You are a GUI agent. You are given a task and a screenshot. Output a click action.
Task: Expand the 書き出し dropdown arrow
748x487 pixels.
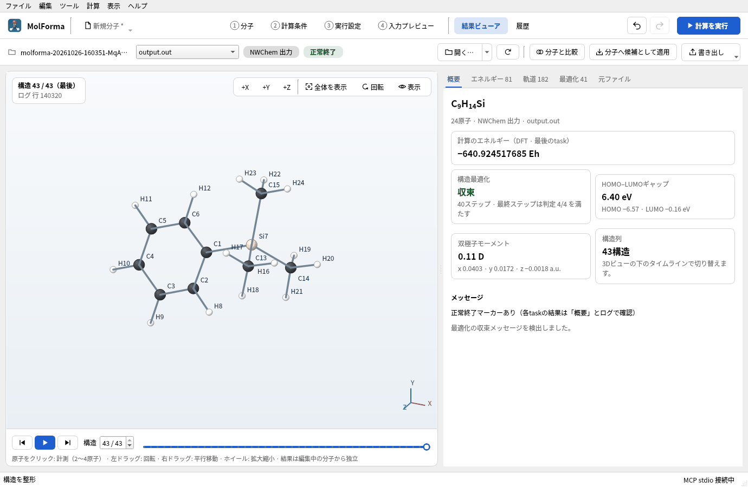pos(736,56)
